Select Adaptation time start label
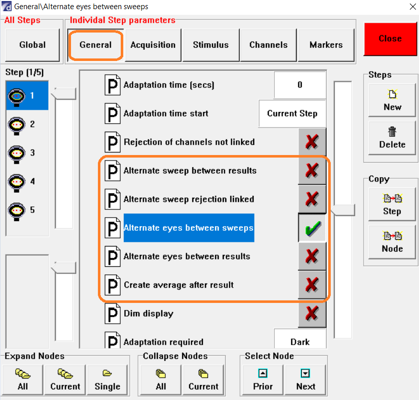Screen dimensions: 419x400 click(x=166, y=113)
